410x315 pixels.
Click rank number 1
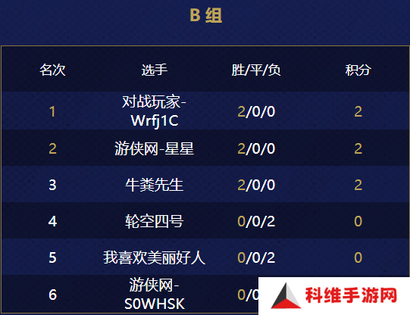(x=52, y=111)
